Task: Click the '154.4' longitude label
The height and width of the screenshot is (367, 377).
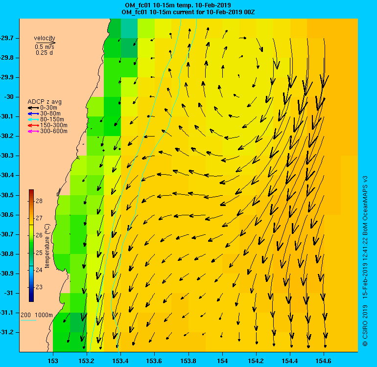Action: point(290,361)
